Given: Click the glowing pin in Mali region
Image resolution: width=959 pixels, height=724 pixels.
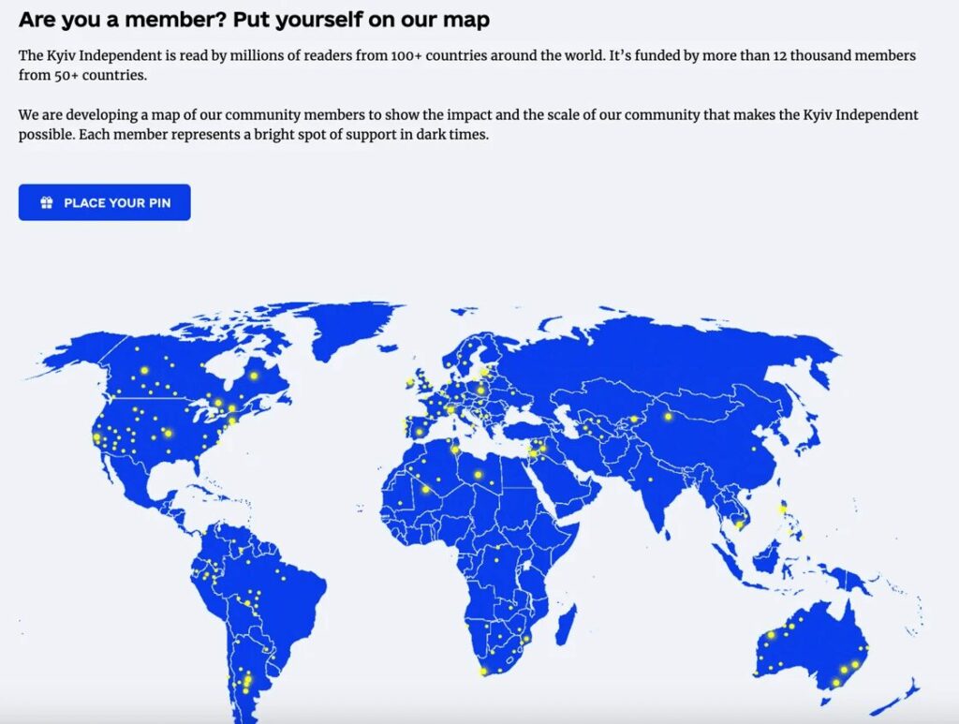Looking at the screenshot, I should point(426,489).
